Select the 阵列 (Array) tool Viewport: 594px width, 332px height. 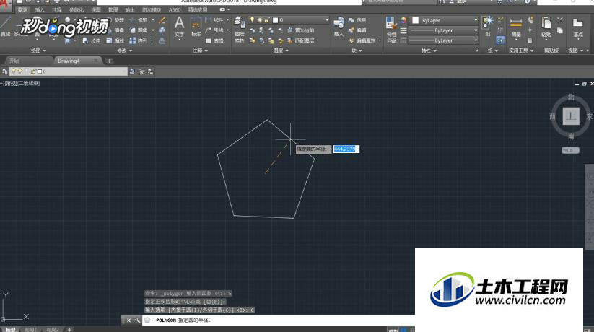(139, 40)
